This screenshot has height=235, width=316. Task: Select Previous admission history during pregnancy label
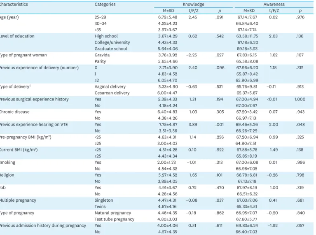click(x=43, y=226)
